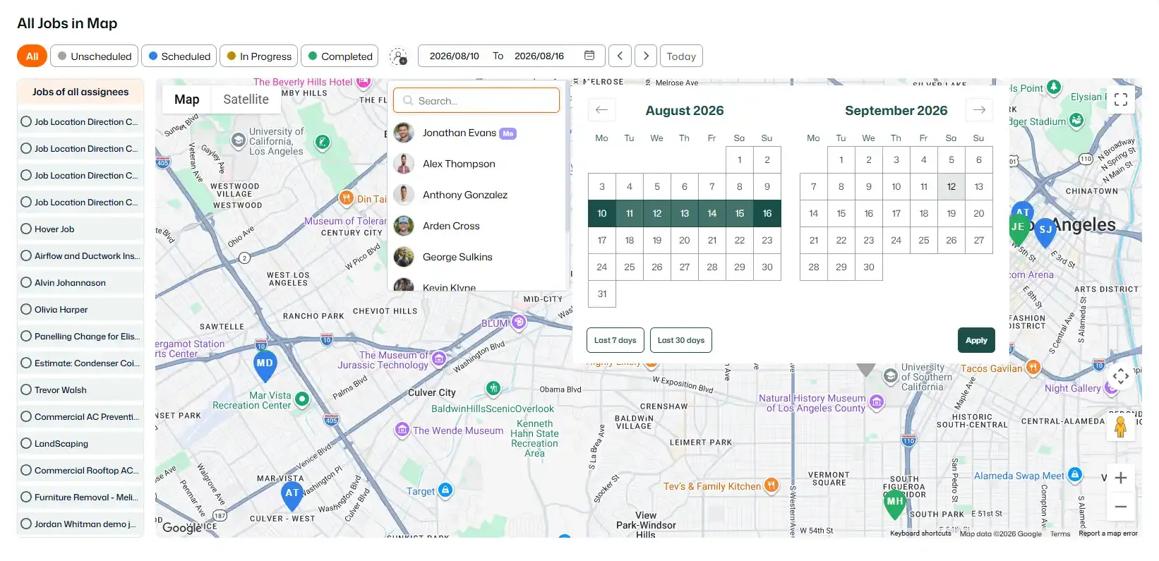Viewport: 1159px width, 561px height.
Task: Select Jordan Whitman demo job radio
Action: coord(26,524)
